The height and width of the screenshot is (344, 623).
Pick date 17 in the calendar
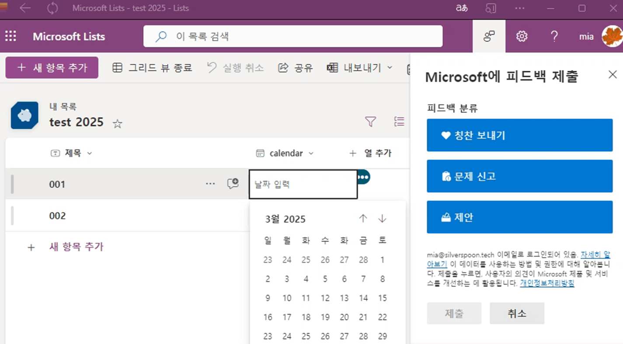coord(287,317)
